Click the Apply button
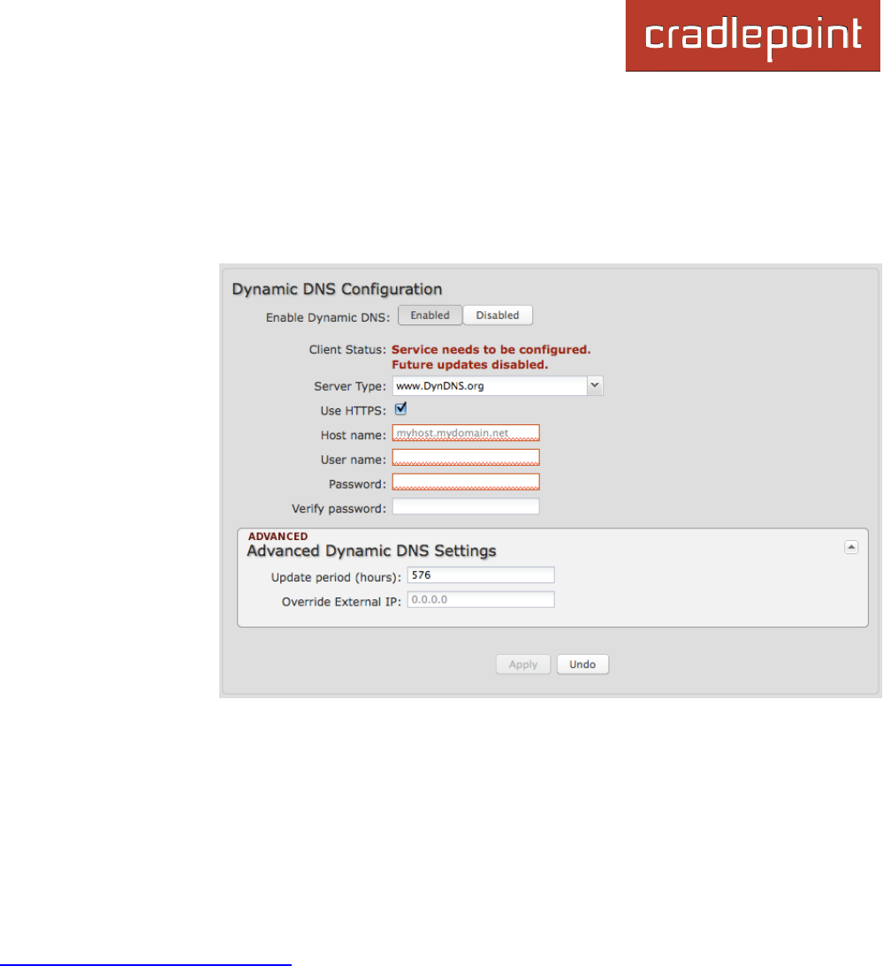The width and height of the screenshot is (883, 966). pyautogui.click(x=523, y=664)
